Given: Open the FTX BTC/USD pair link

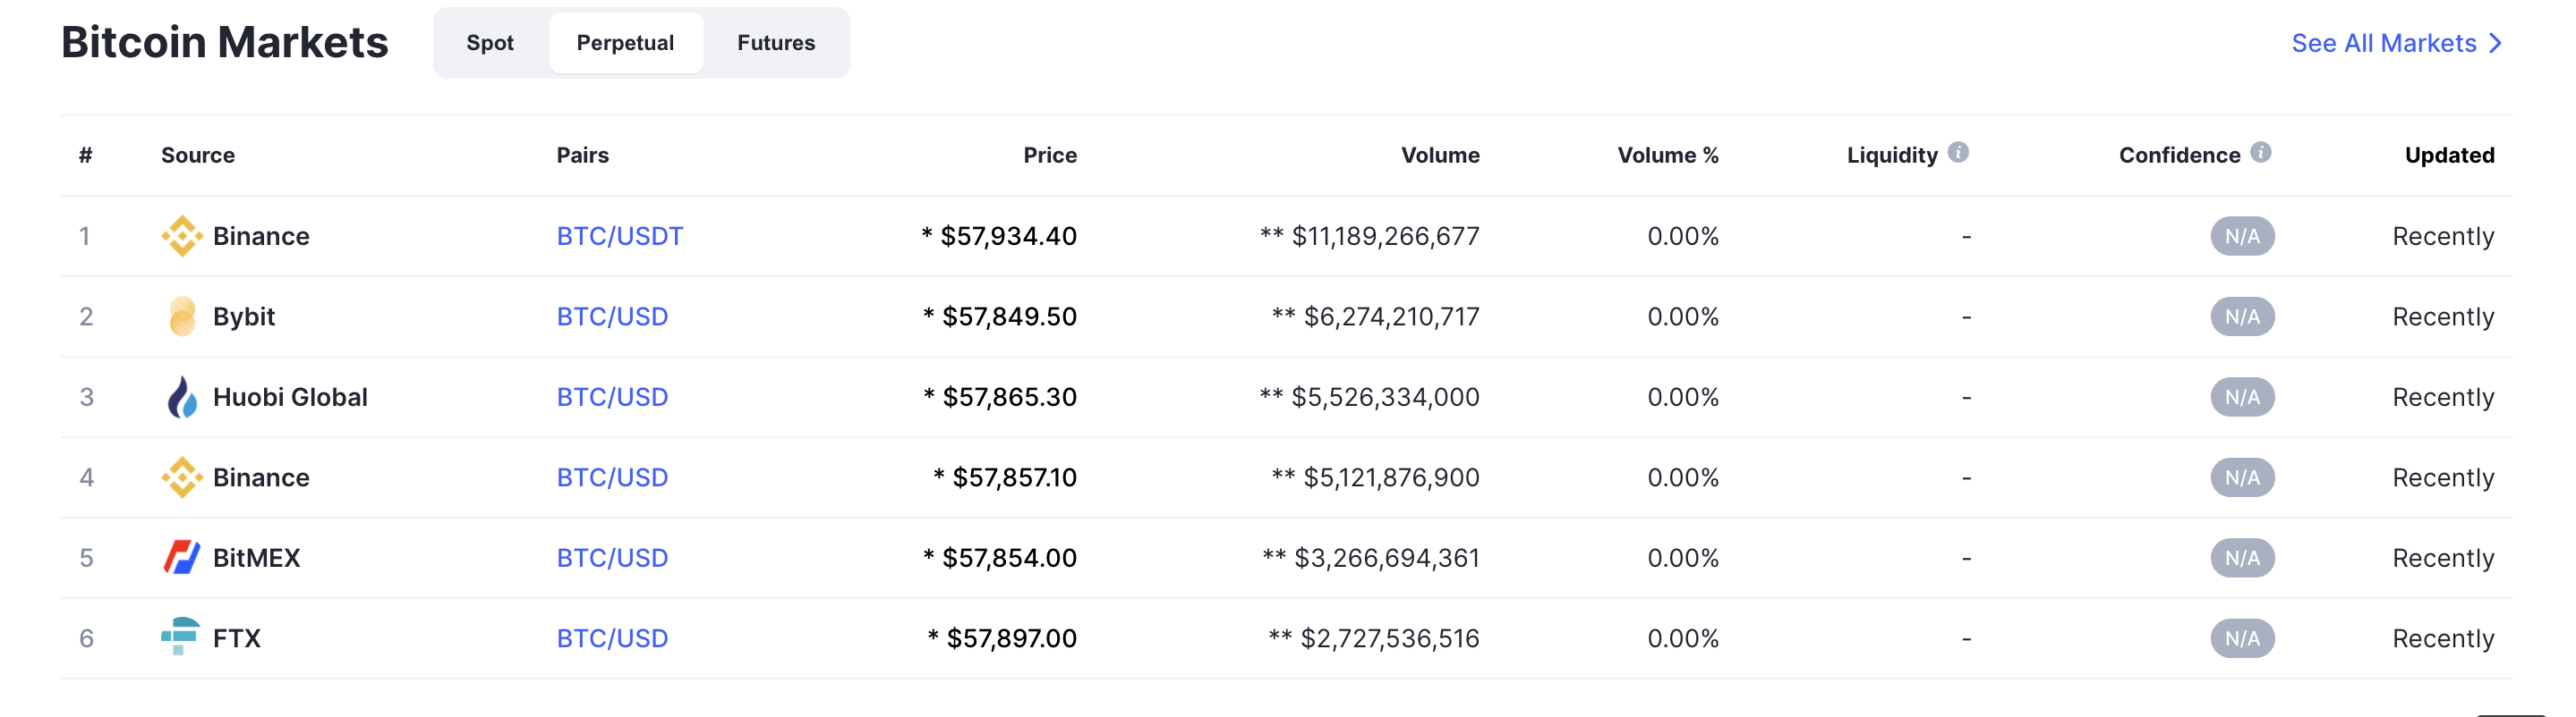Looking at the screenshot, I should pyautogui.click(x=612, y=638).
